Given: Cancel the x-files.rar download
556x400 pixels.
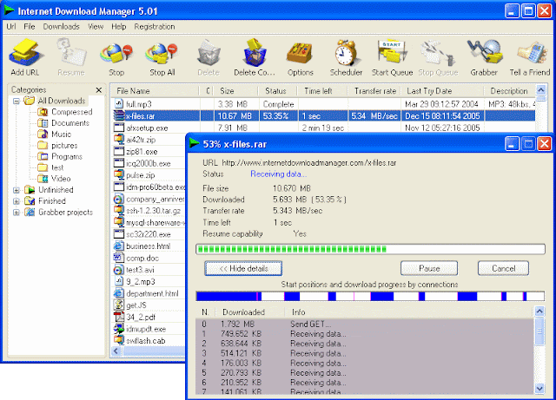Looking at the screenshot, I should click(x=503, y=268).
